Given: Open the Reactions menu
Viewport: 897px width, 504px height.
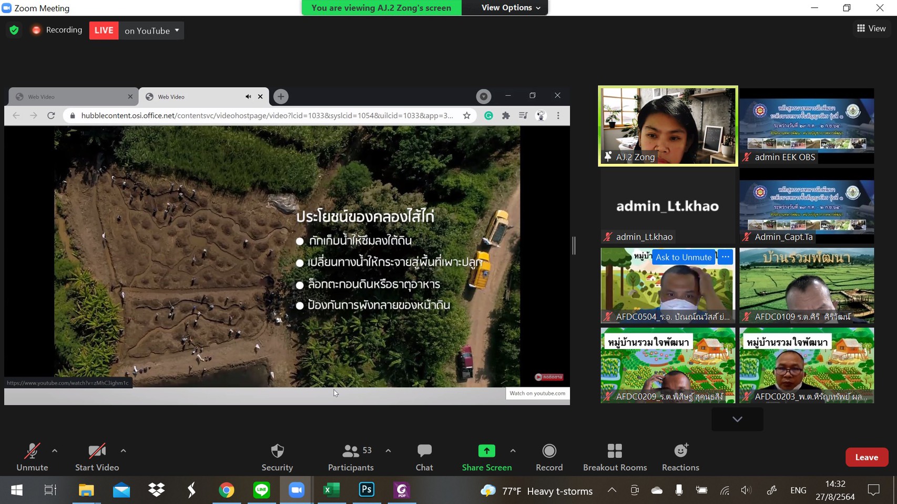Looking at the screenshot, I should tap(680, 457).
